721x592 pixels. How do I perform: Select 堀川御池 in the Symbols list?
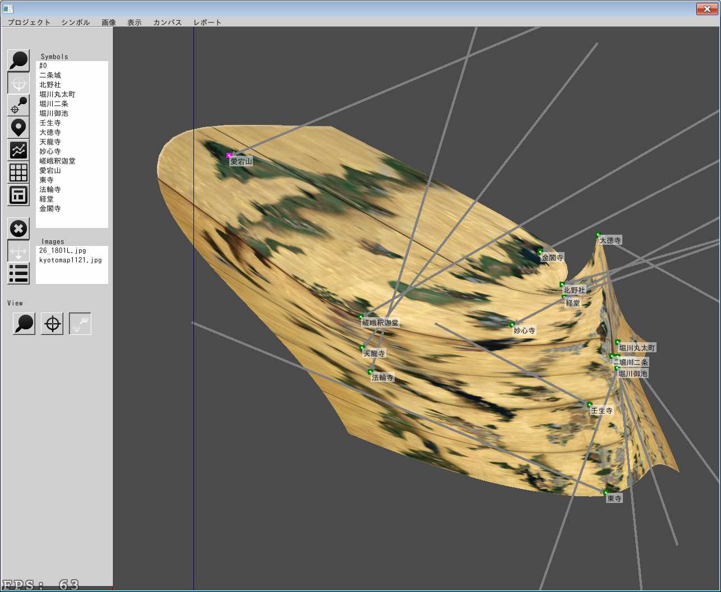click(72, 113)
